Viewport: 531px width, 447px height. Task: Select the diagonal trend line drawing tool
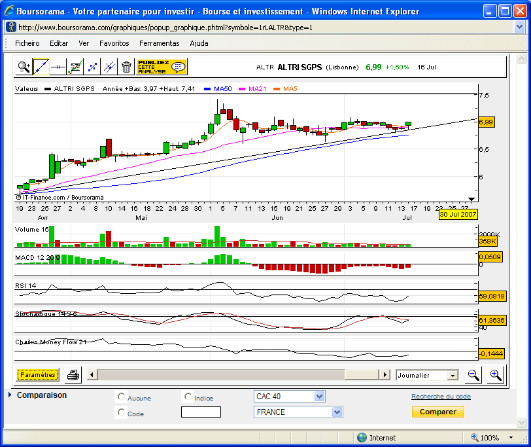click(x=41, y=67)
